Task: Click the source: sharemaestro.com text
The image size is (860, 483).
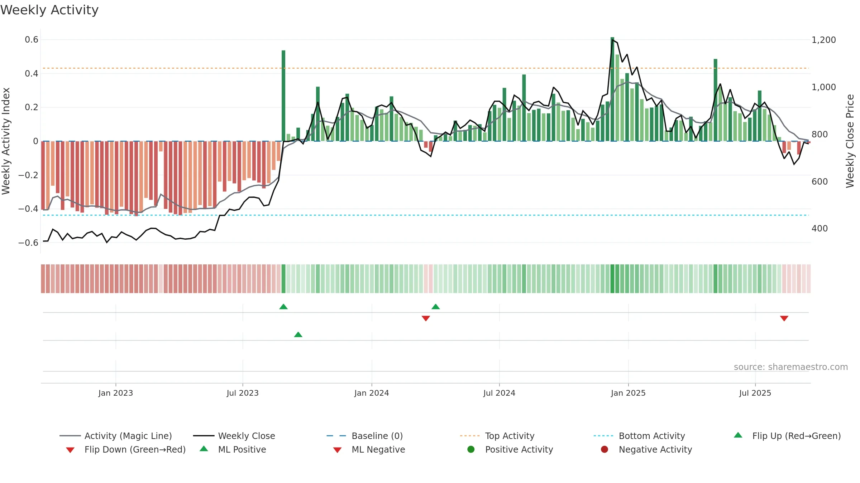Action: point(791,367)
